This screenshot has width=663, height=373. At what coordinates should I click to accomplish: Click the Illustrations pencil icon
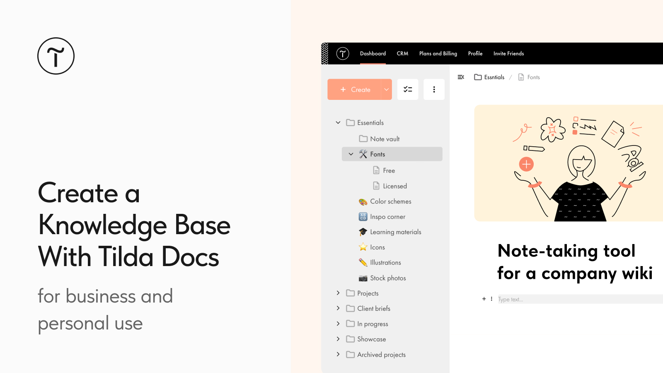[x=363, y=262]
